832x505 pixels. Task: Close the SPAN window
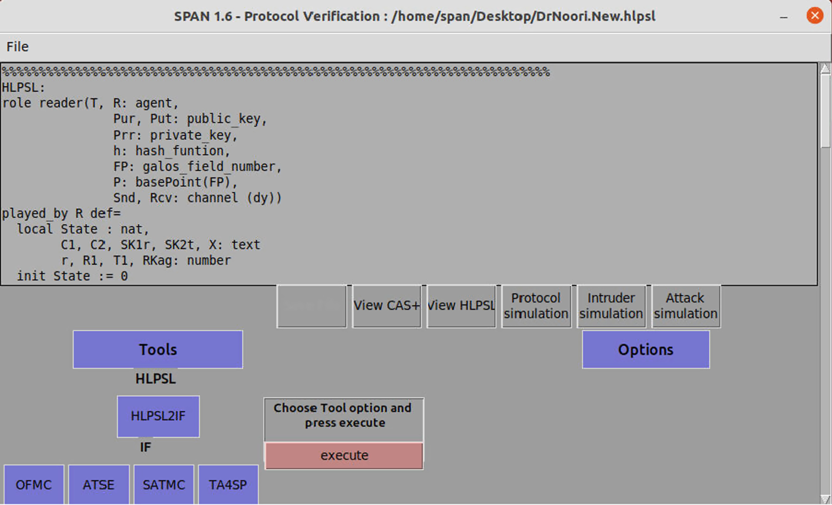(814, 16)
